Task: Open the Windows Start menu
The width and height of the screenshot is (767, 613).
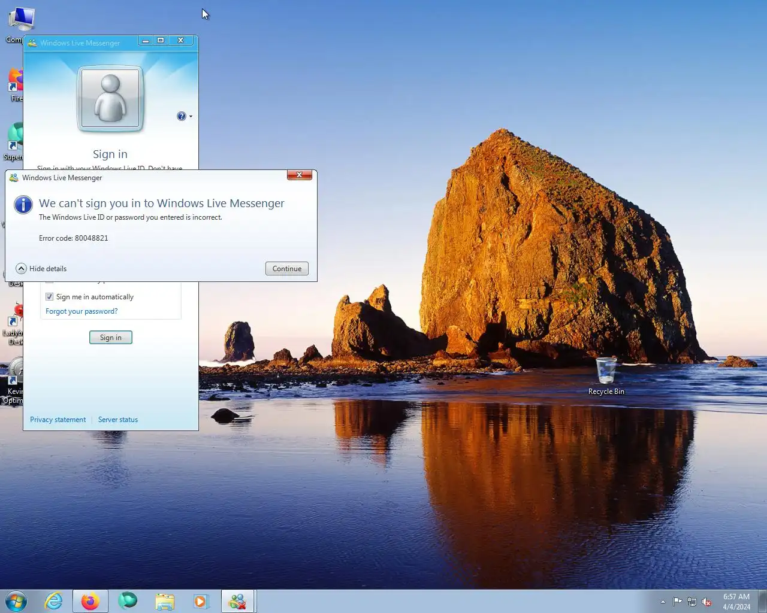Action: 16,601
